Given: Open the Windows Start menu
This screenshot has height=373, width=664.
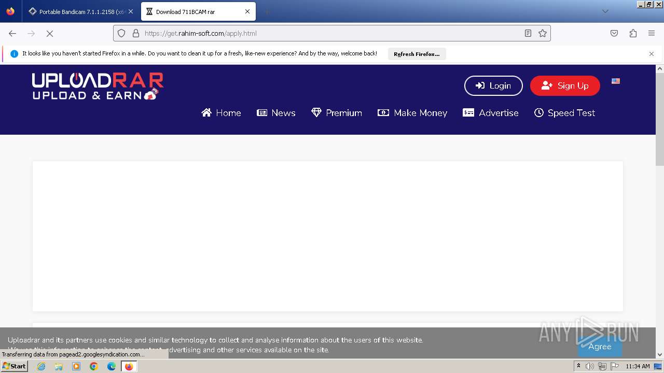Looking at the screenshot, I should pyautogui.click(x=15, y=366).
